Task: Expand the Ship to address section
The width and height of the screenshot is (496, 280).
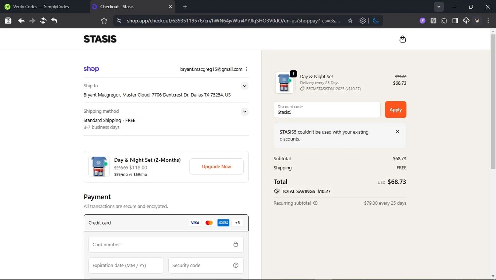Action: 245,86
